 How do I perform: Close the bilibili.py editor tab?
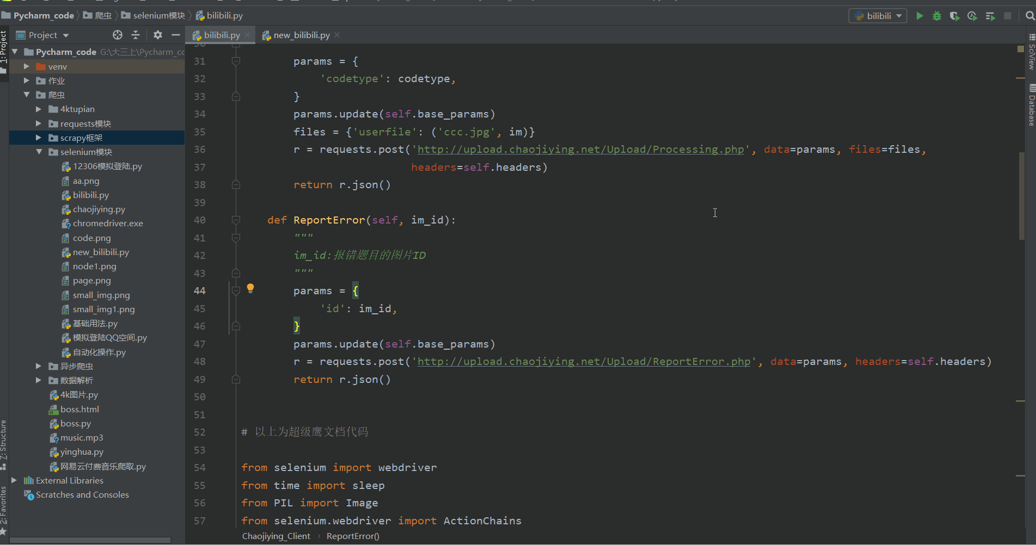pyautogui.click(x=247, y=35)
